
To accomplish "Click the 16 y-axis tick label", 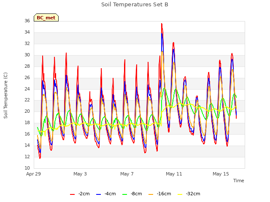I will [x=27, y=134].
